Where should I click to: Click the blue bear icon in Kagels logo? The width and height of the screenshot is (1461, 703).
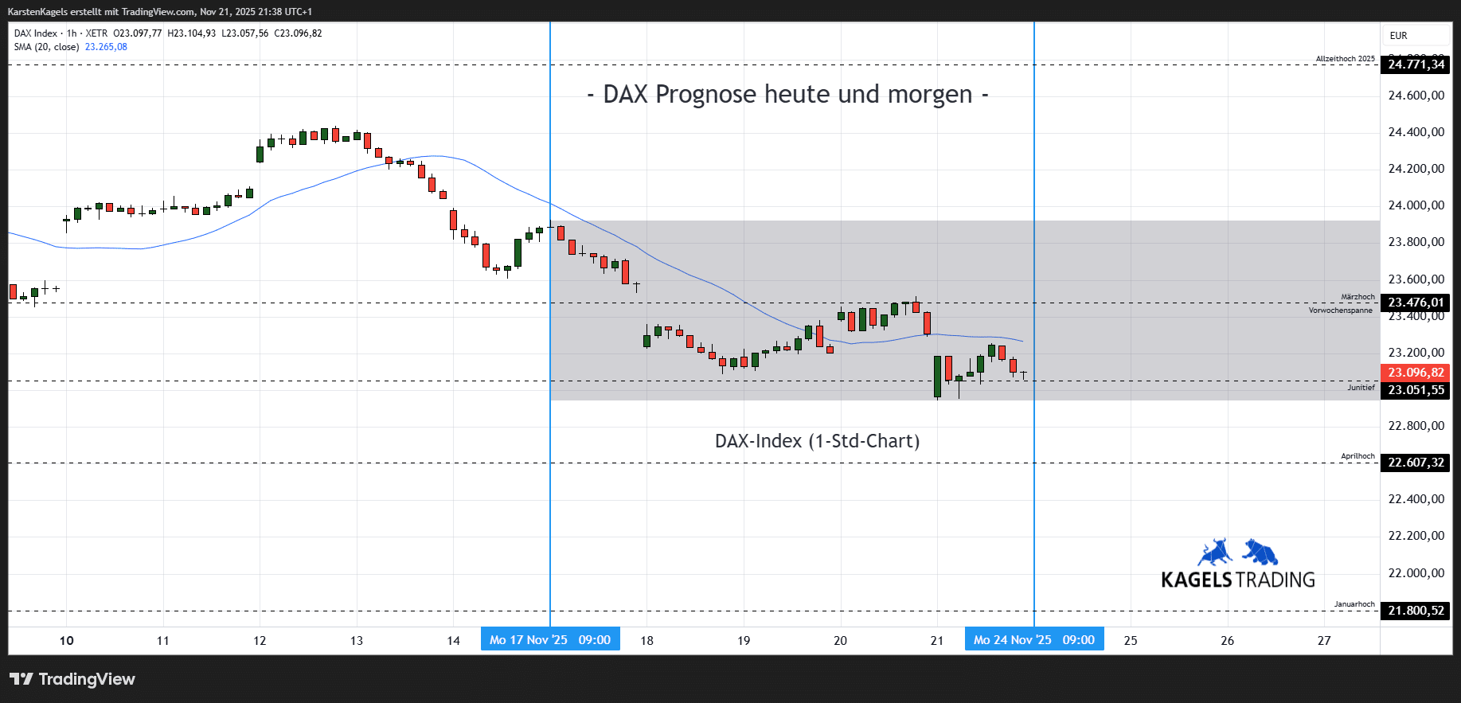[x=1260, y=552]
